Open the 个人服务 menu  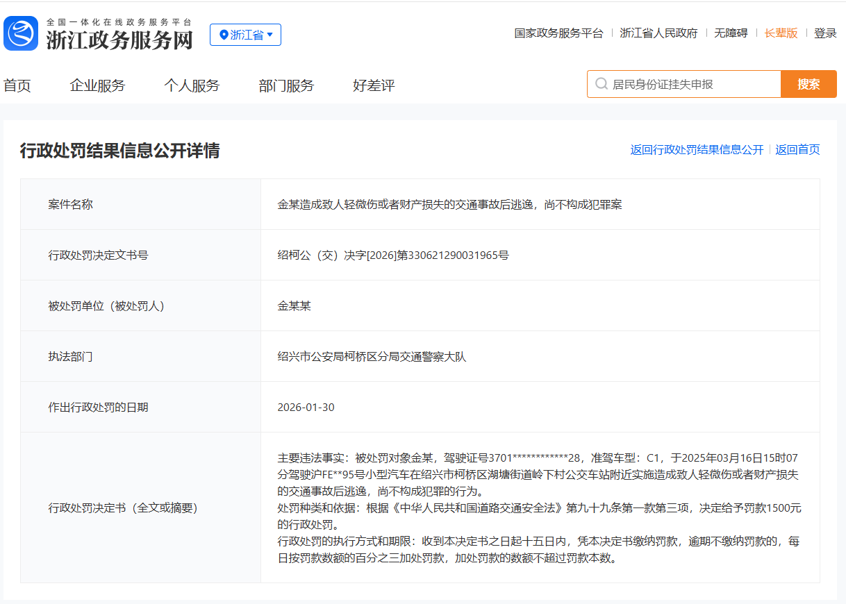(192, 85)
